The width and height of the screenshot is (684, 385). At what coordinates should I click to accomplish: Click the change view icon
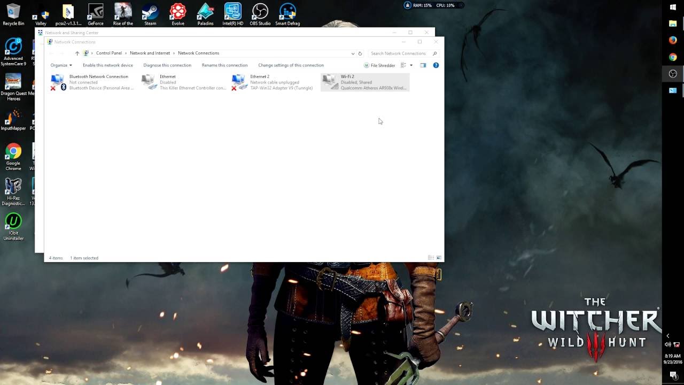(x=403, y=65)
